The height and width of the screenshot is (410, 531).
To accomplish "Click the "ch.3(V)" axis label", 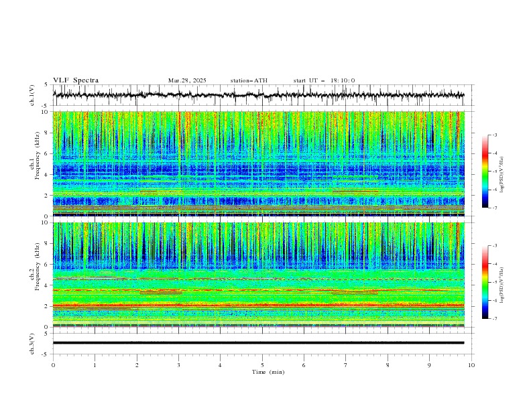I will click(32, 344).
